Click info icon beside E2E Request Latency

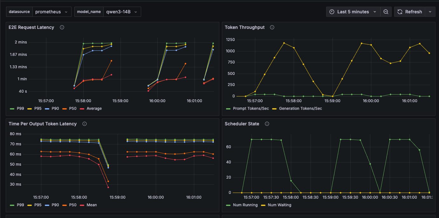click(x=62, y=27)
